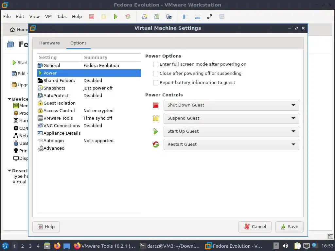Check Report battery information to guest
Viewport: 335px width, 251px height.
click(x=156, y=83)
